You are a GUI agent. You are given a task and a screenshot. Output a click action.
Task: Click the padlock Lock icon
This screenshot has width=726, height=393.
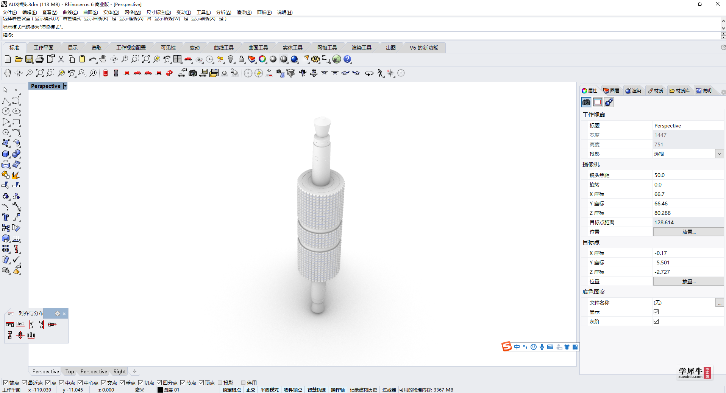[241, 59]
